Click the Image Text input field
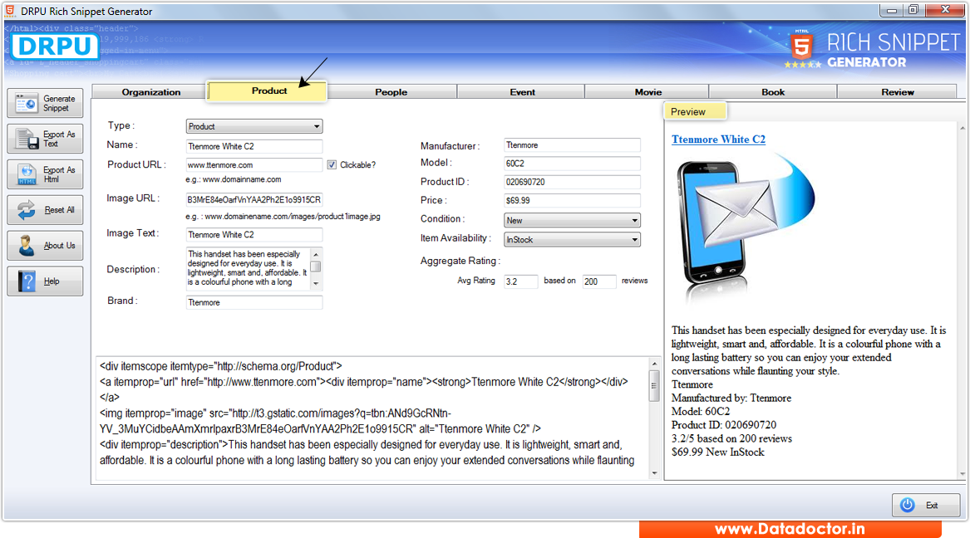 [x=254, y=235]
